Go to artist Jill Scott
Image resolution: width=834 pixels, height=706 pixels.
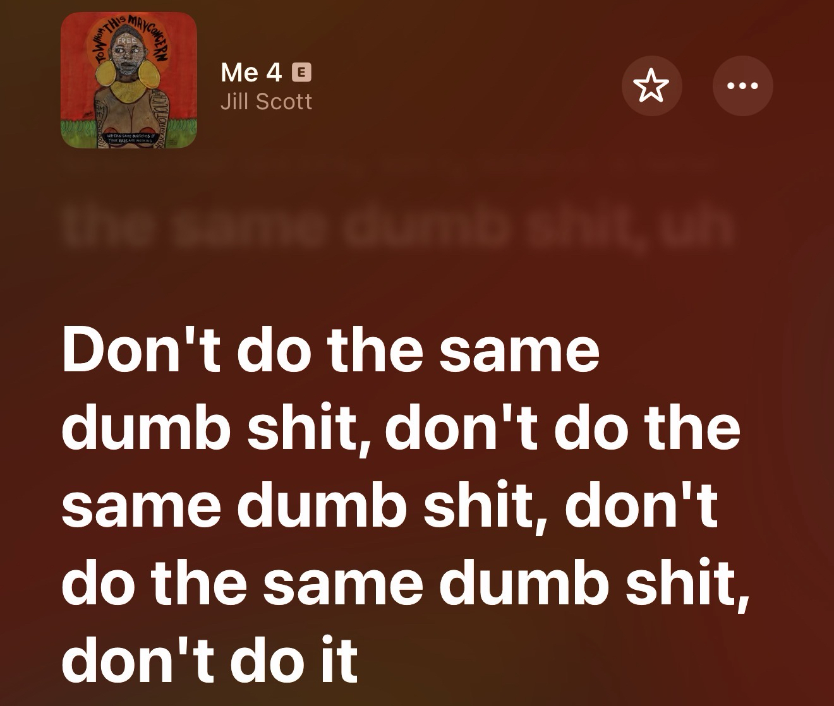266,101
